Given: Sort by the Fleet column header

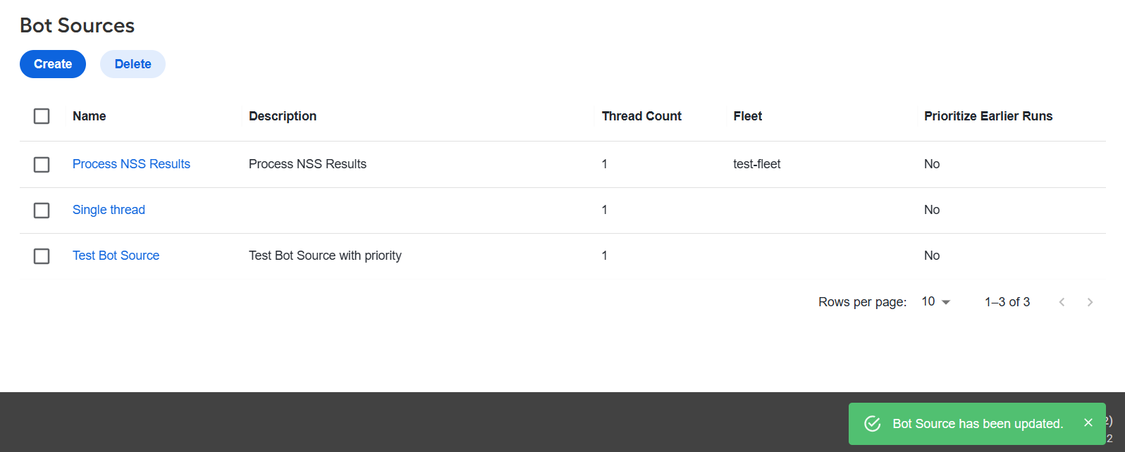Looking at the screenshot, I should click(x=747, y=116).
